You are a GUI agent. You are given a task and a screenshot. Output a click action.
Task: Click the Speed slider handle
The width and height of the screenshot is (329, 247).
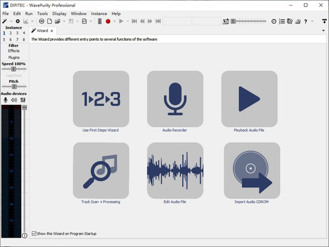[x=13, y=69]
